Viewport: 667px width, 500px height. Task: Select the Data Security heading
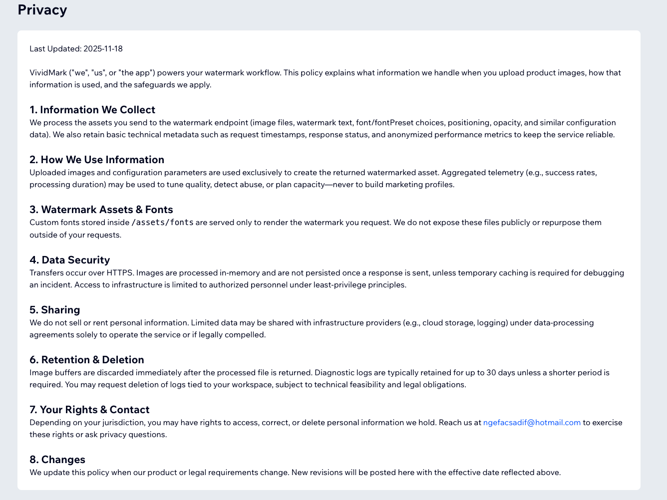(70, 260)
